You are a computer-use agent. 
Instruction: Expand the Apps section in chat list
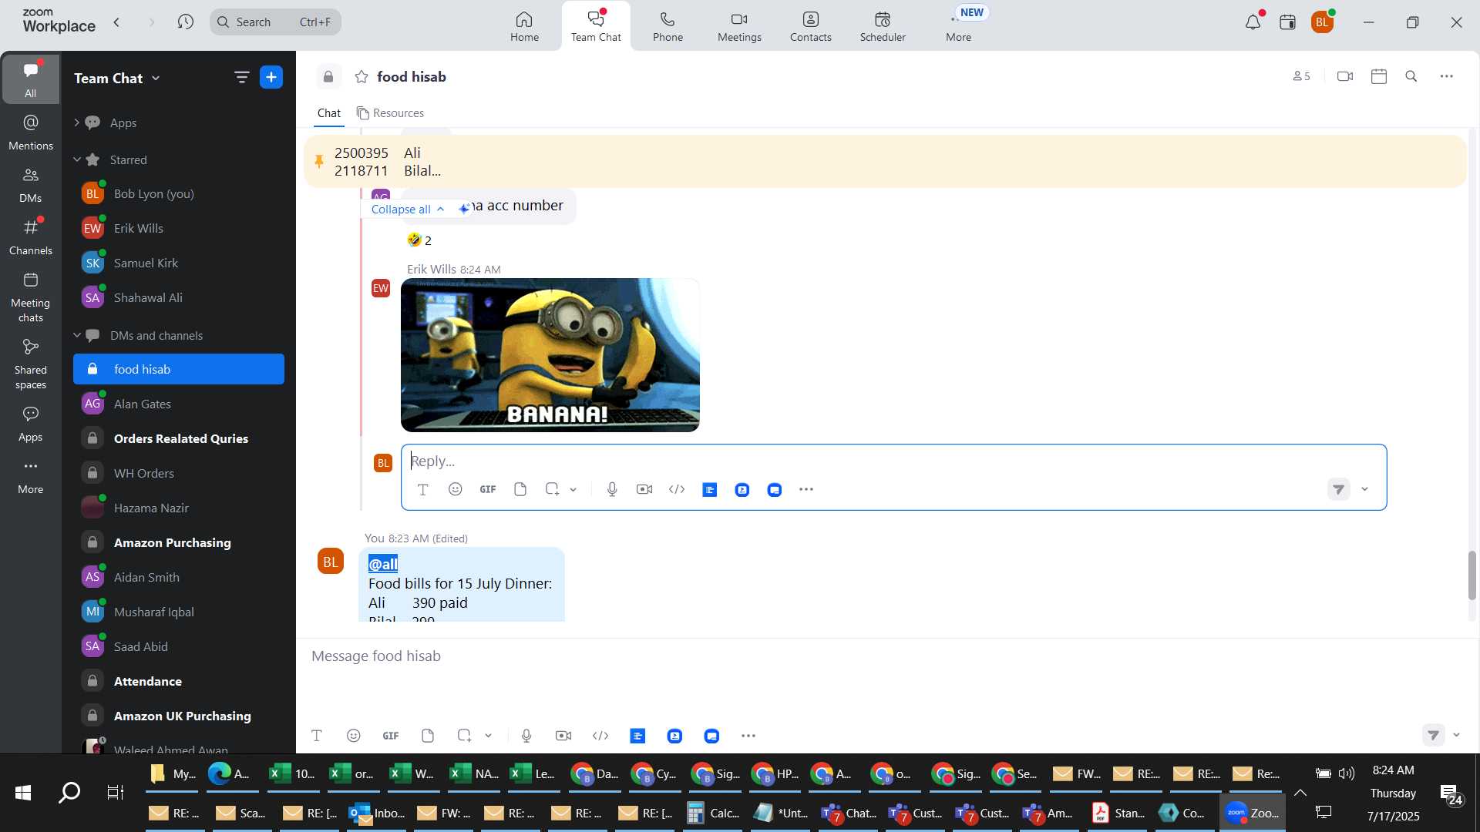pos(76,122)
